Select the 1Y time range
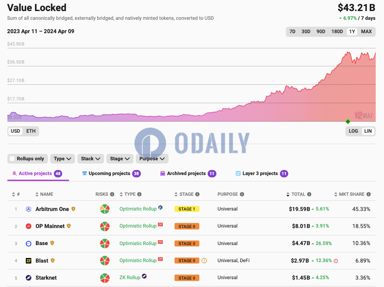Image resolution: width=384 pixels, height=287 pixels. coord(352,32)
